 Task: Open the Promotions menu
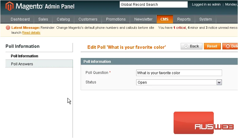(116, 19)
